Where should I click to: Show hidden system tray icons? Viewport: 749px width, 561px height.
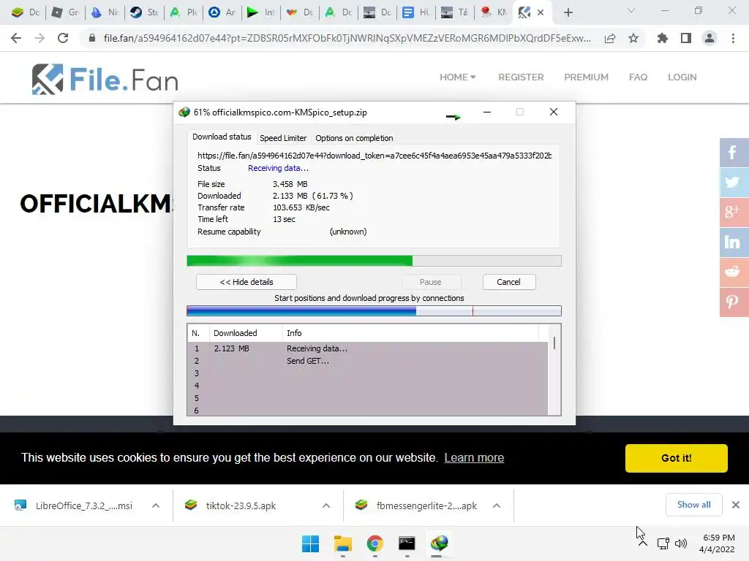tap(643, 543)
